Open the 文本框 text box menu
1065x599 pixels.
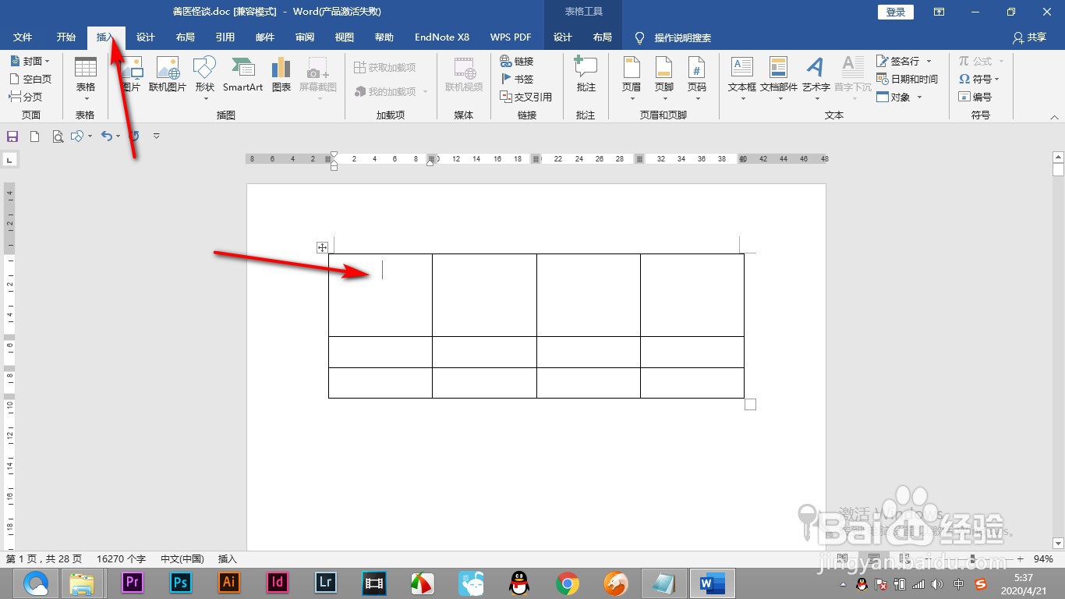click(742, 78)
